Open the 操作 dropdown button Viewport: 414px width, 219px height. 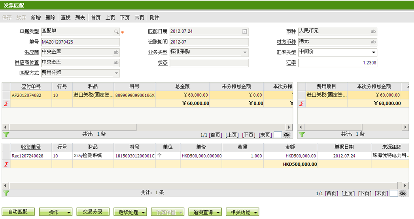point(55,212)
